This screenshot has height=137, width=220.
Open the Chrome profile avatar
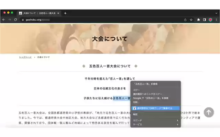click(x=210, y=20)
